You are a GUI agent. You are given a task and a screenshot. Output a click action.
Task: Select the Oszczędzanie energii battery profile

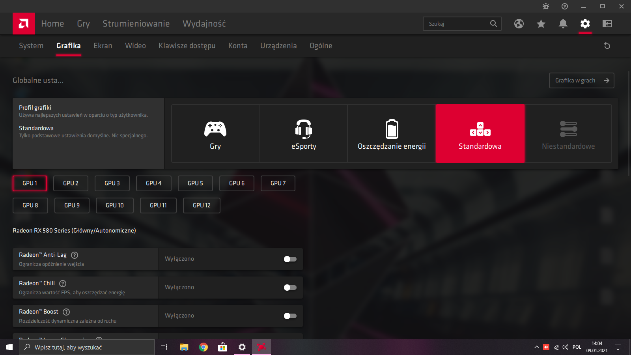pyautogui.click(x=392, y=133)
